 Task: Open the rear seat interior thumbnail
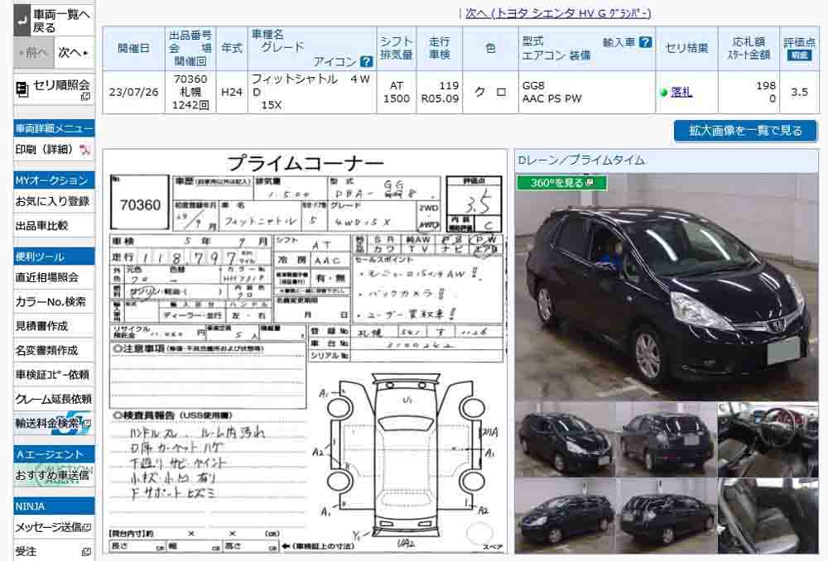(768, 515)
